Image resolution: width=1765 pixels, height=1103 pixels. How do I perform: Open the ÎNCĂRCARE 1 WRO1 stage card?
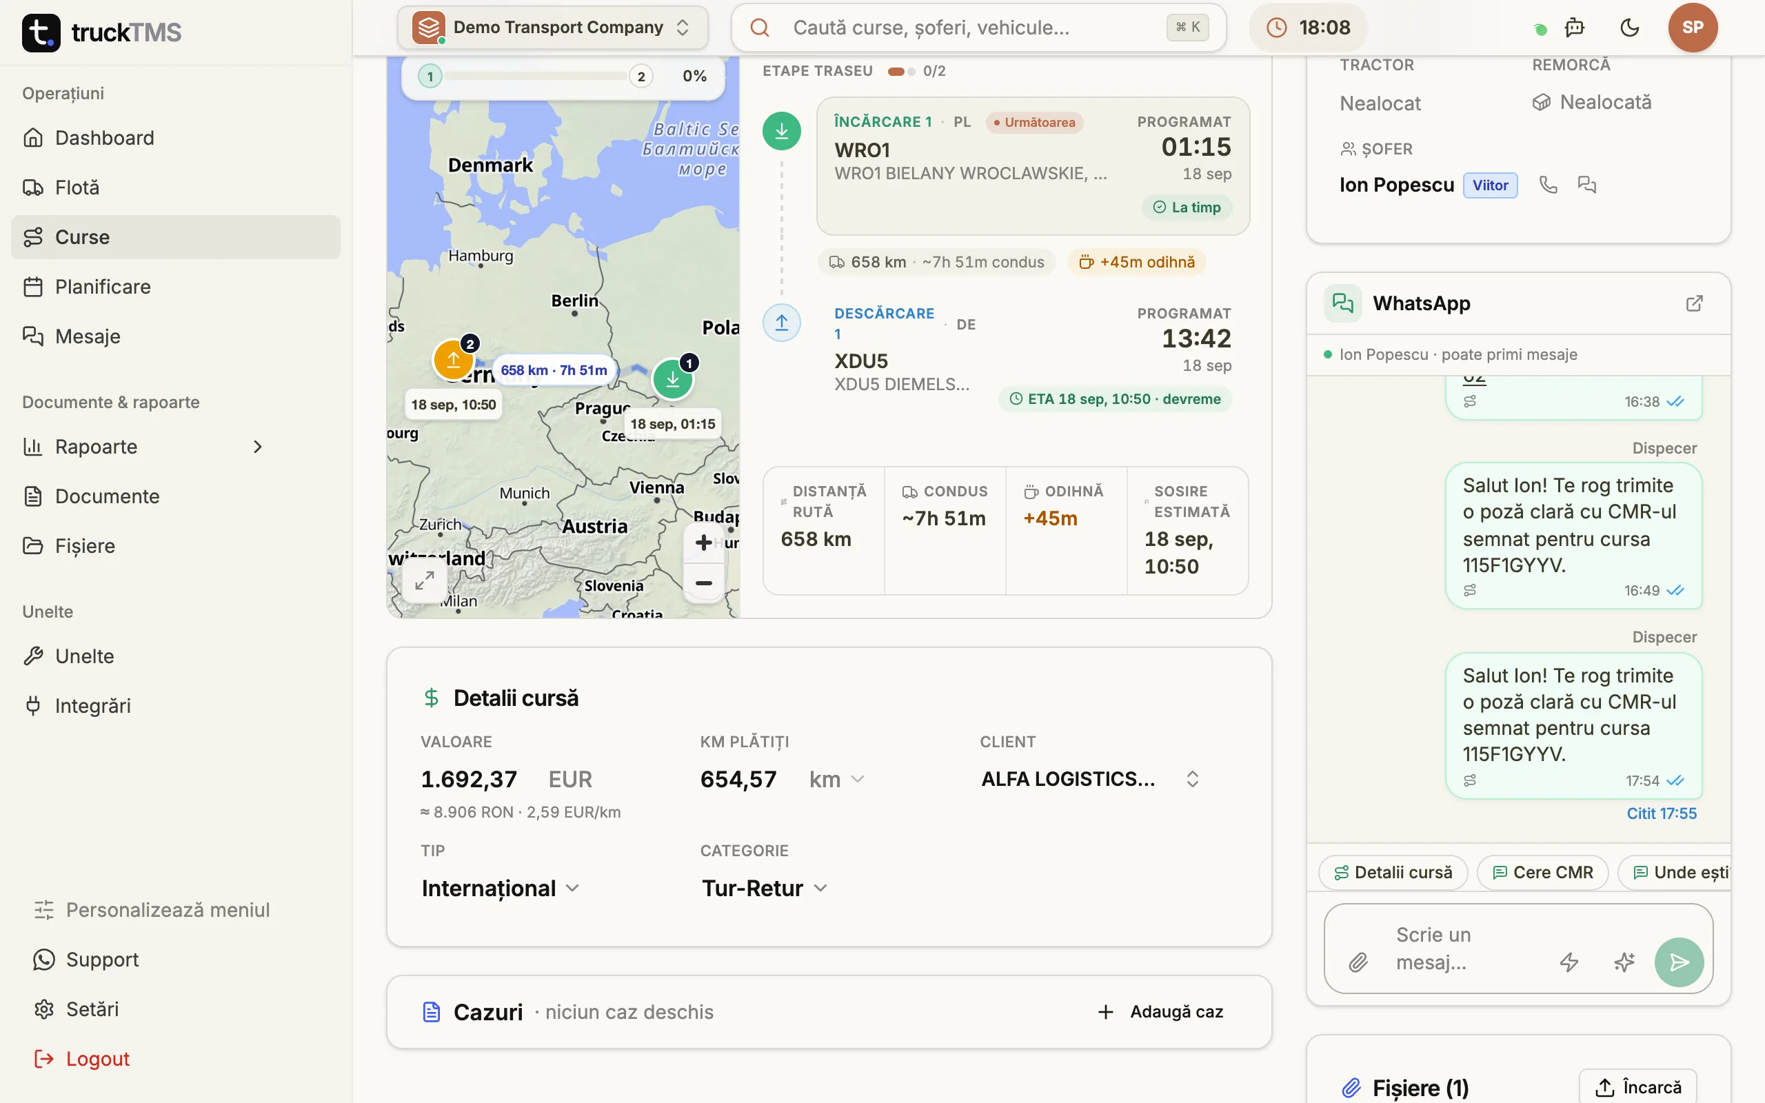[1033, 166]
